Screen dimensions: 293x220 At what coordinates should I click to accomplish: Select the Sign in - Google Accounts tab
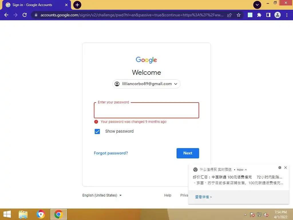37,5
